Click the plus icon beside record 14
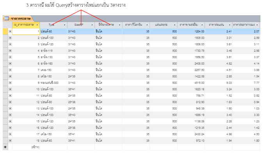Viewport: 266px width, 153px height. 10,115
